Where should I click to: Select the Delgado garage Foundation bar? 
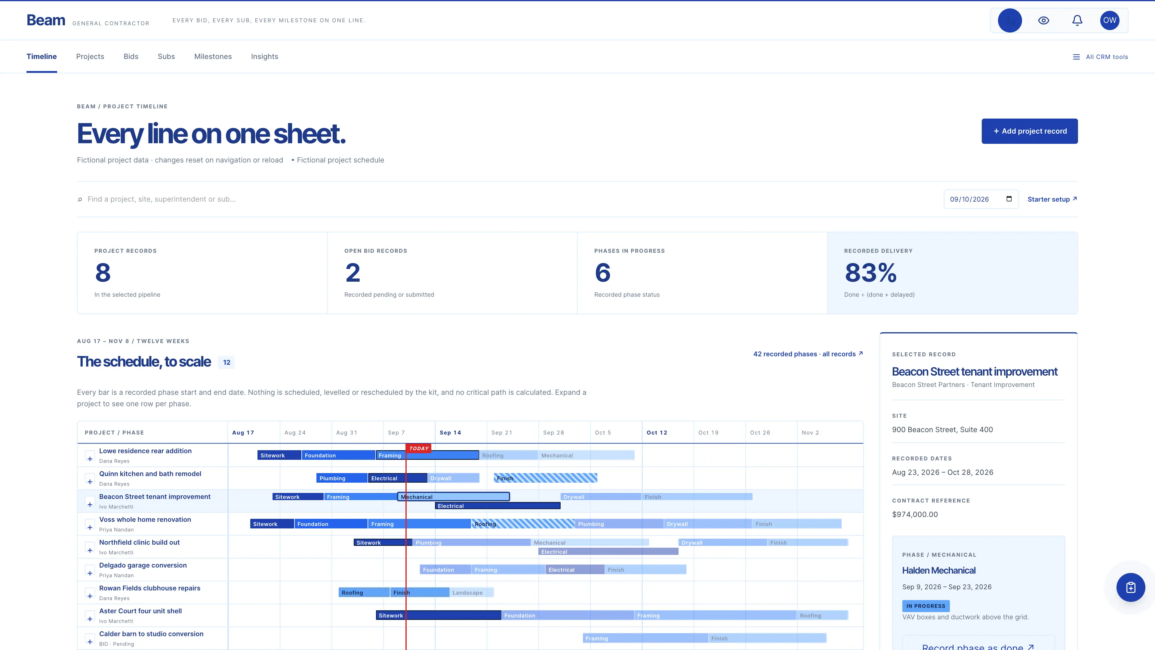[445, 570]
